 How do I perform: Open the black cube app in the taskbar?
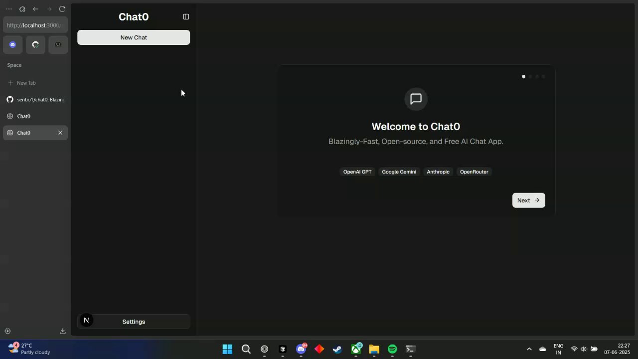pos(283,349)
